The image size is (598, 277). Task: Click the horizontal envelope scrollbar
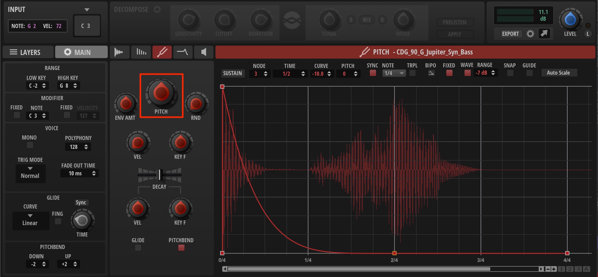click(x=359, y=269)
